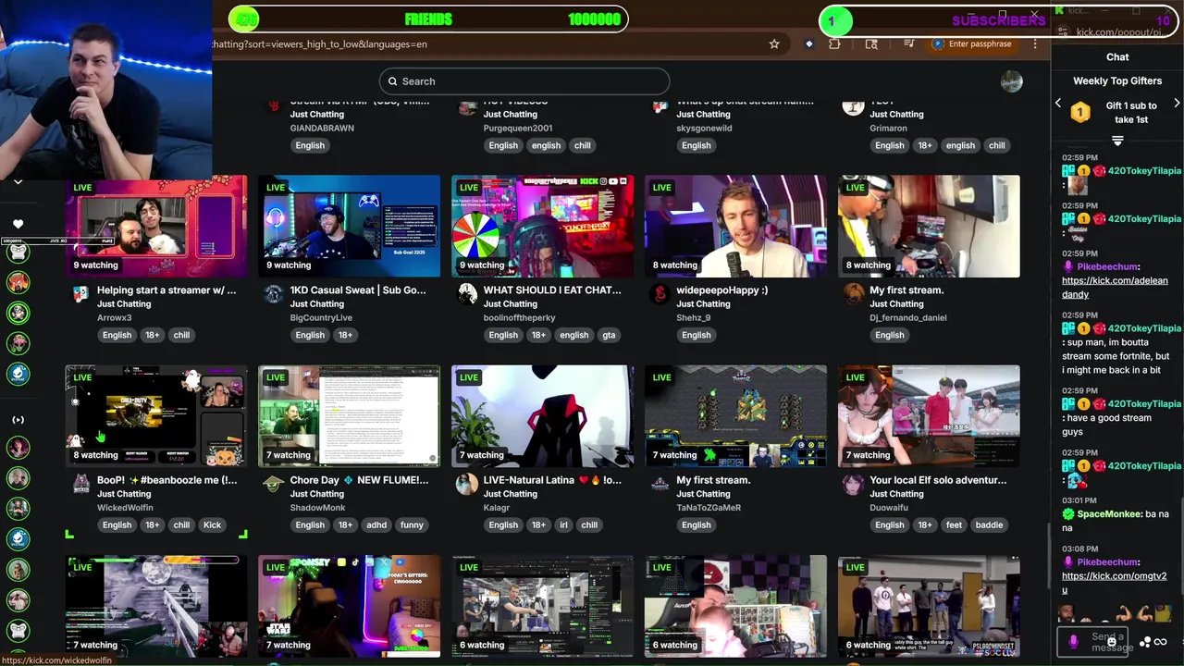This screenshot has height=666, width=1184.
Task: Open the search-tabs icon in the toolbar
Action: [x=871, y=43]
